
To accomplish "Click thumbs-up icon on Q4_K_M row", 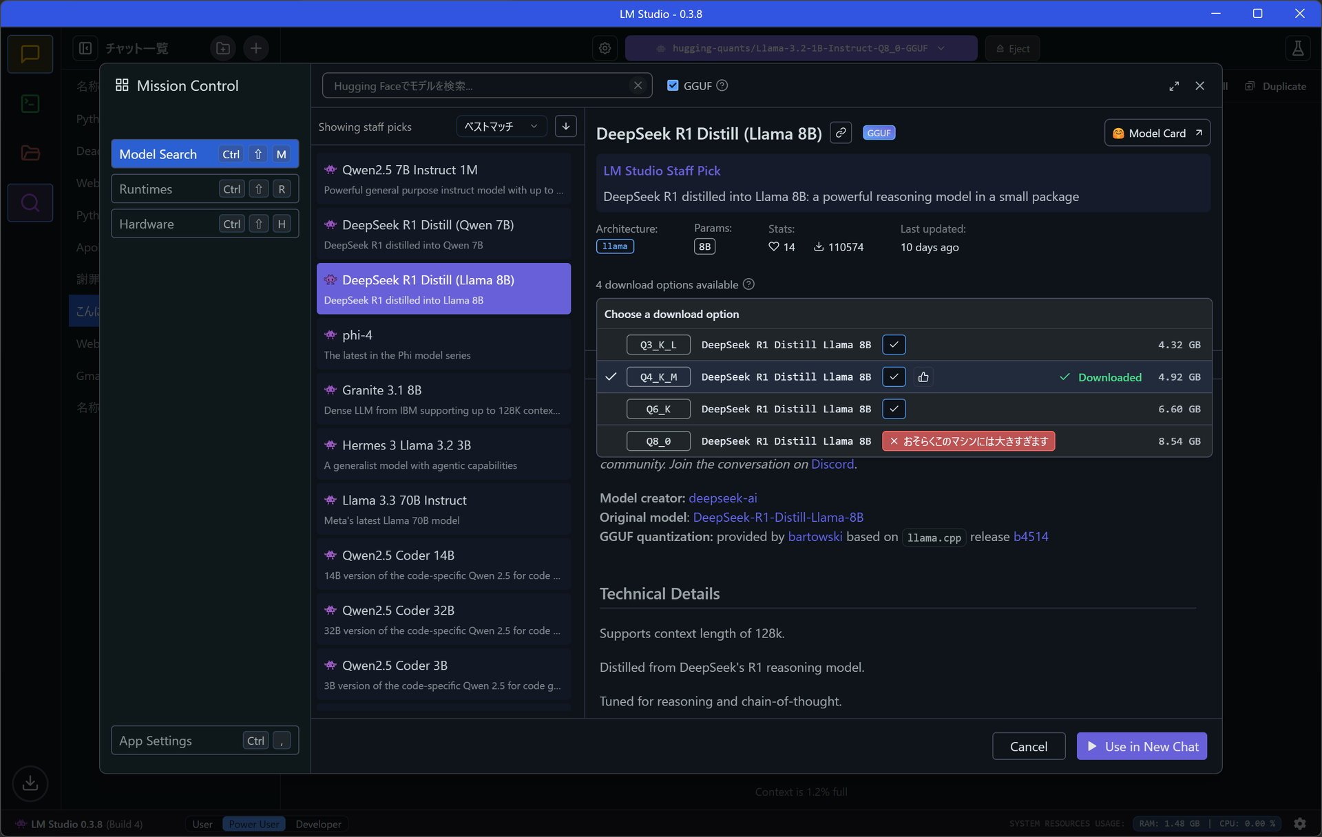I will click(x=923, y=377).
